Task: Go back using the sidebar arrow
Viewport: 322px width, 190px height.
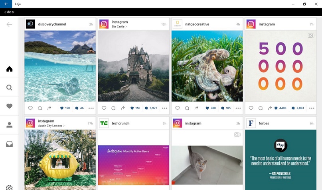Action: pos(9,25)
